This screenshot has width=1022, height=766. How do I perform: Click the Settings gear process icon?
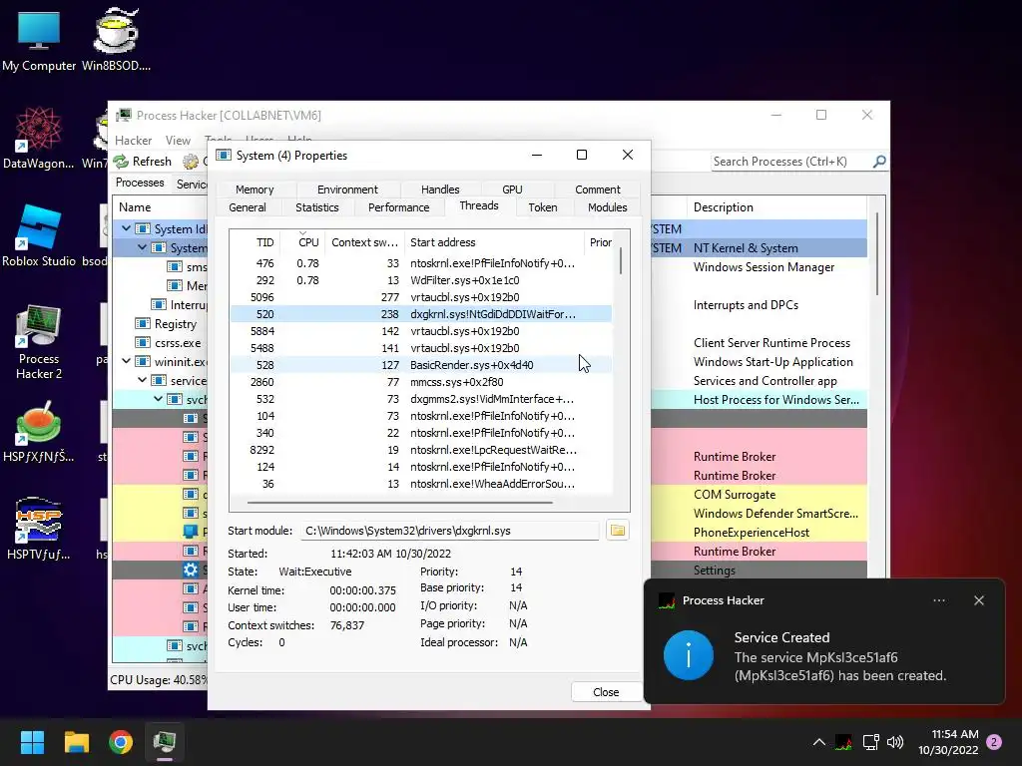pyautogui.click(x=191, y=570)
